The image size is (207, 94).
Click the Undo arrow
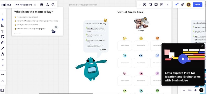pos(3,75)
